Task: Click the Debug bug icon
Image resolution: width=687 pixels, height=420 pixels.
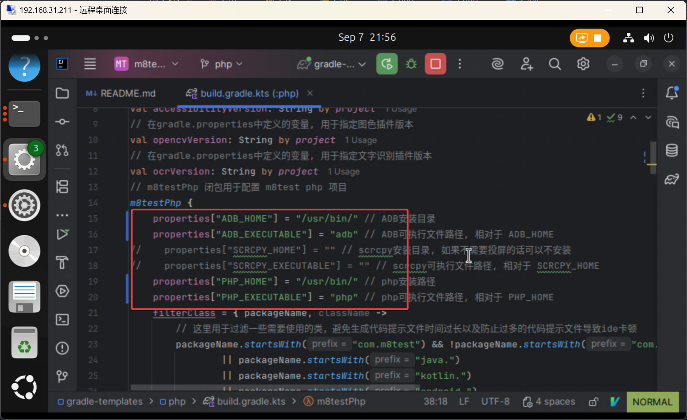Action: tap(411, 64)
